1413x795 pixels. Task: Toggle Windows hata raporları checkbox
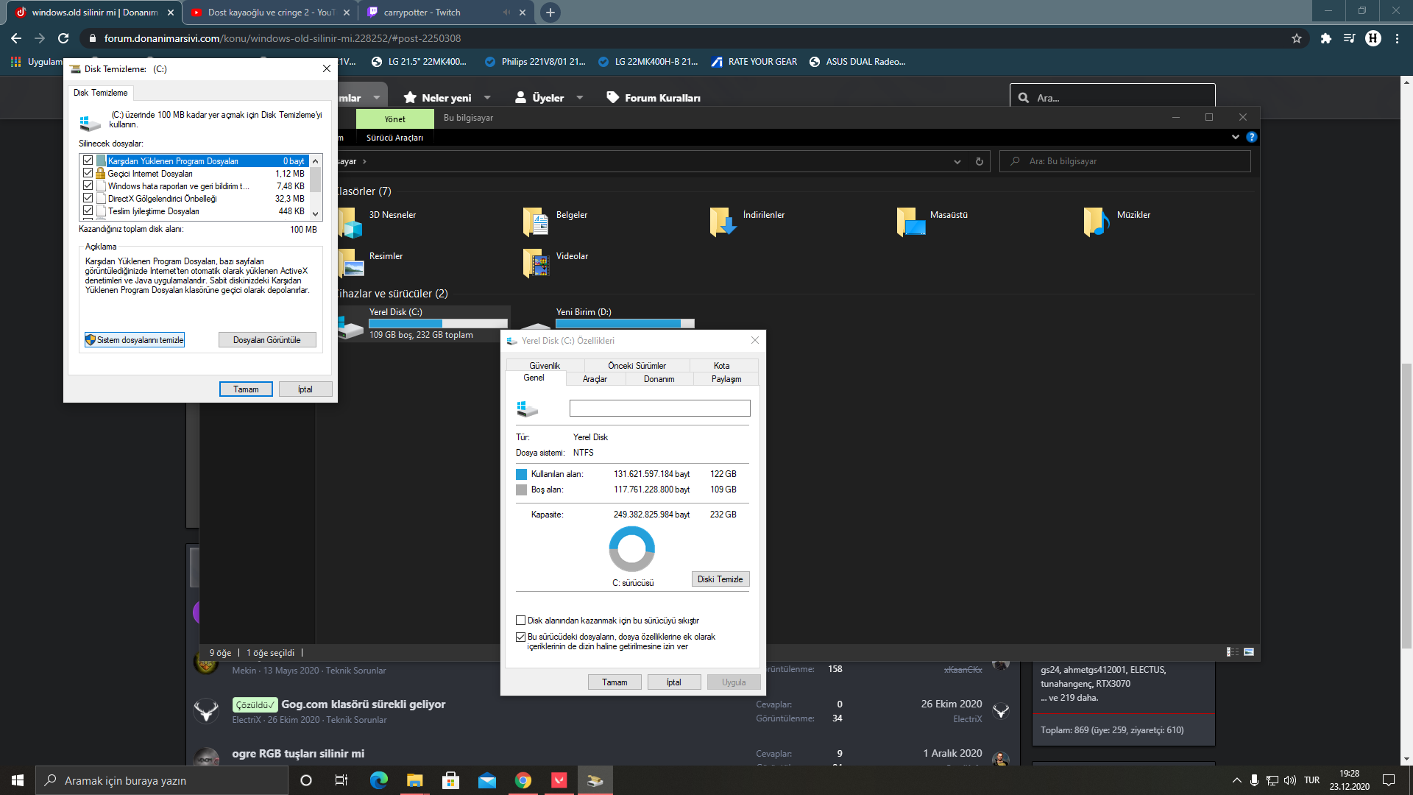click(x=88, y=185)
